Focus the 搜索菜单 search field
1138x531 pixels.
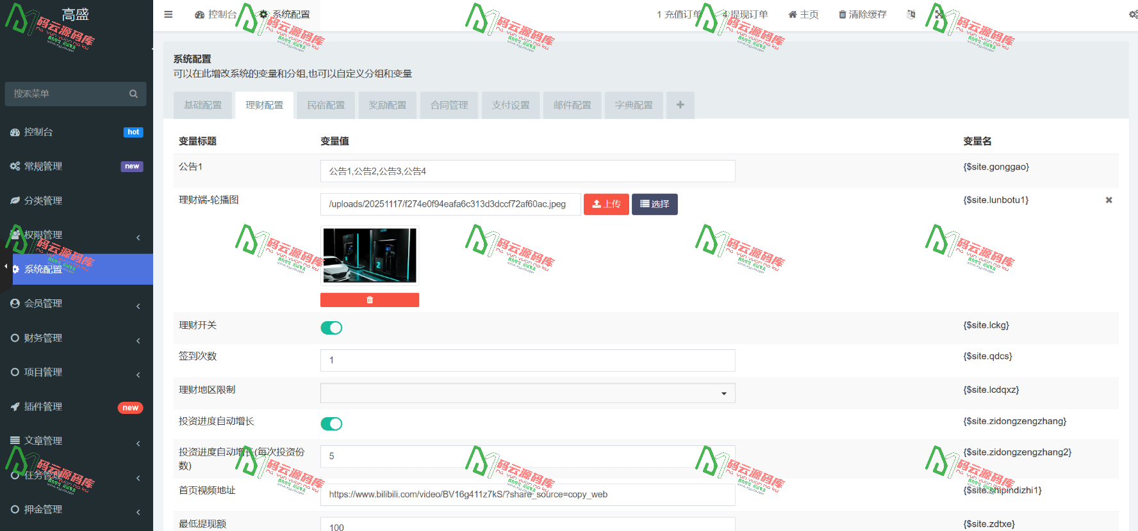click(67, 93)
